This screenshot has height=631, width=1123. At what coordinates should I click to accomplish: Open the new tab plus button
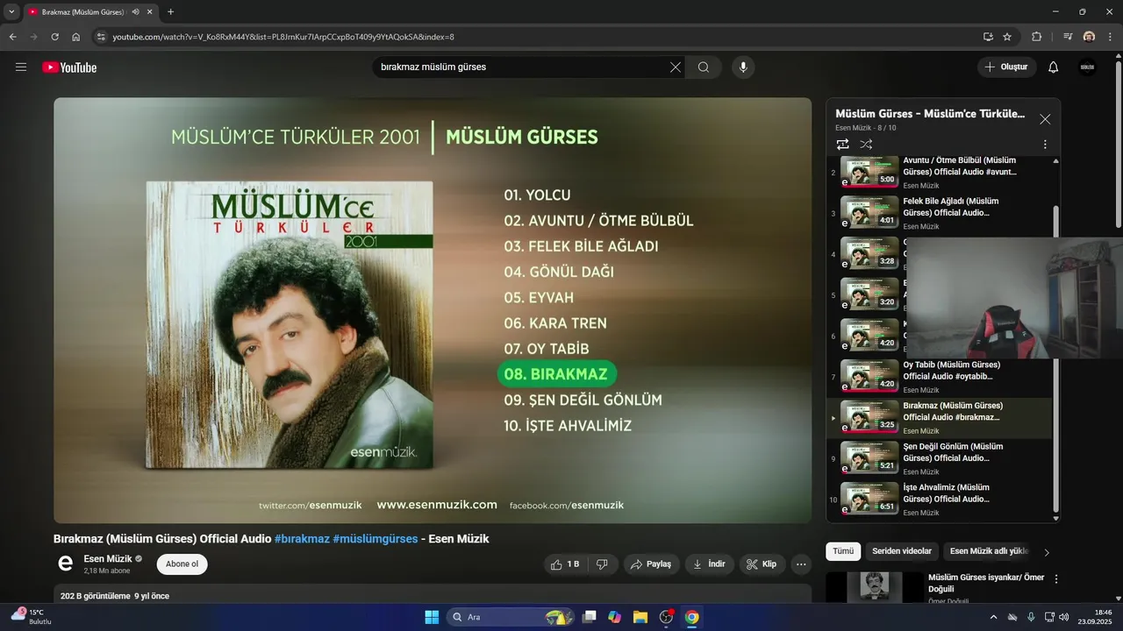170,12
